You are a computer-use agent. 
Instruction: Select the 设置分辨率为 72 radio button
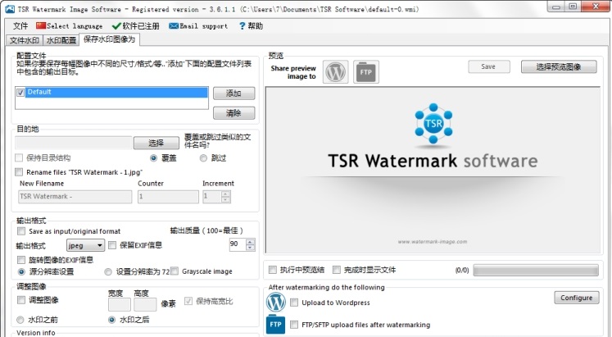click(x=108, y=271)
